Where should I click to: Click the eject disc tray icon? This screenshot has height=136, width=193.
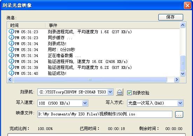[119, 92]
